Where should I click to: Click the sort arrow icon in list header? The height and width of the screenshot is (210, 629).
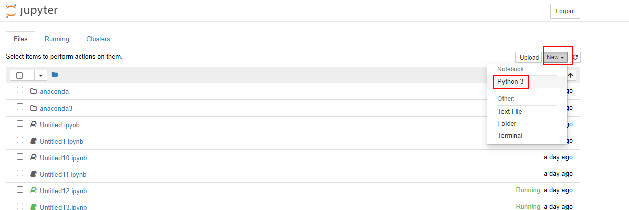click(x=571, y=75)
